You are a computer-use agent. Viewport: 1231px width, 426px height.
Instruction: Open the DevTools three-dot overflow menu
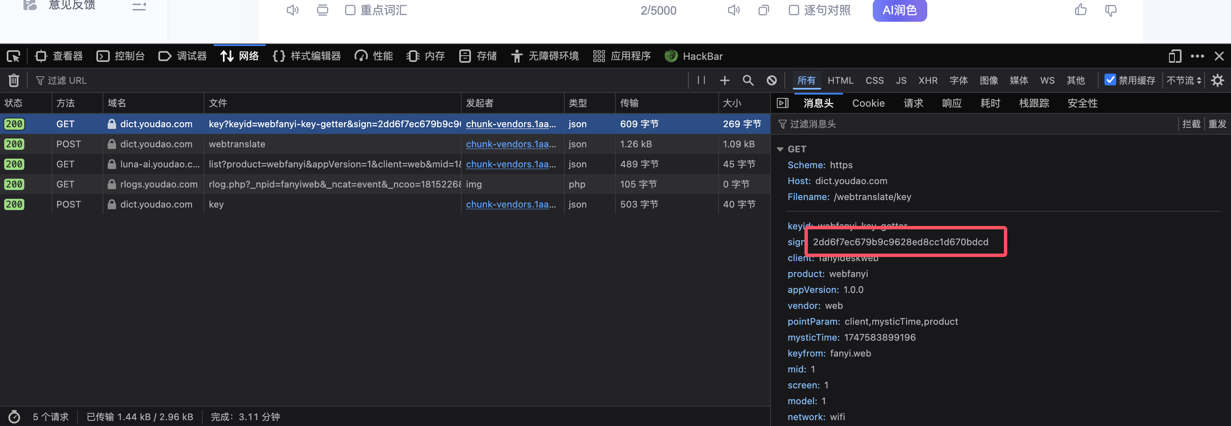1197,56
